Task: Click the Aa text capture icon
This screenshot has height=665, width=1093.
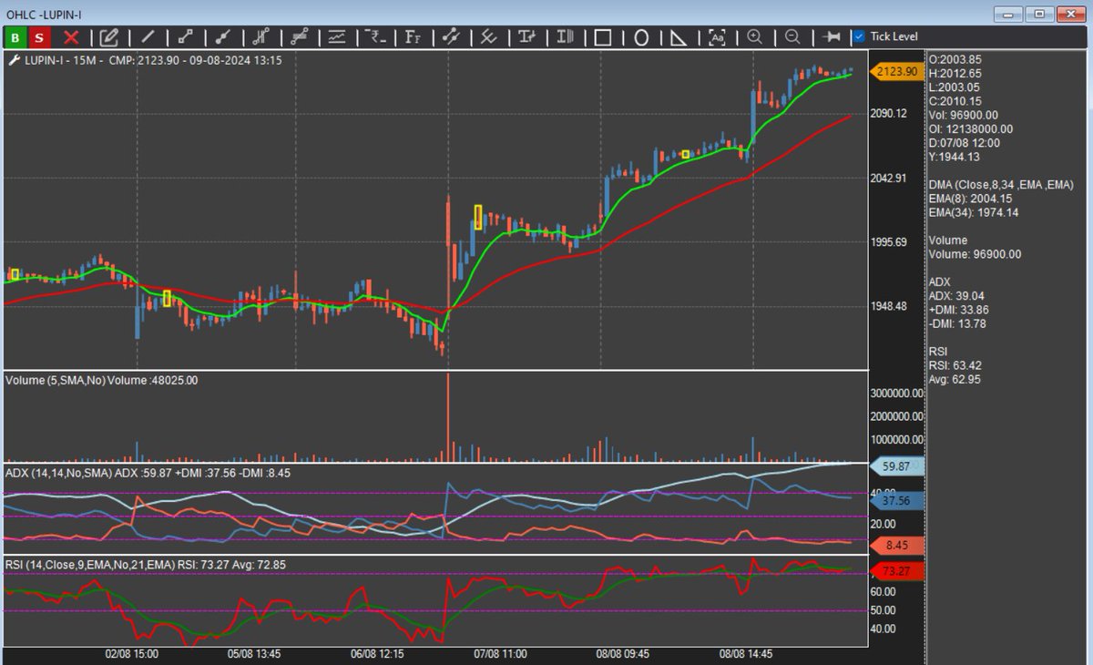Action: click(x=717, y=37)
